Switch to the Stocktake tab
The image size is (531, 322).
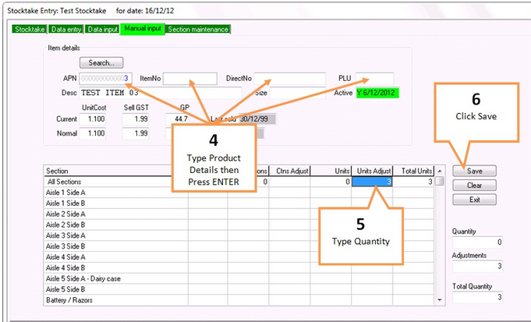(x=30, y=29)
